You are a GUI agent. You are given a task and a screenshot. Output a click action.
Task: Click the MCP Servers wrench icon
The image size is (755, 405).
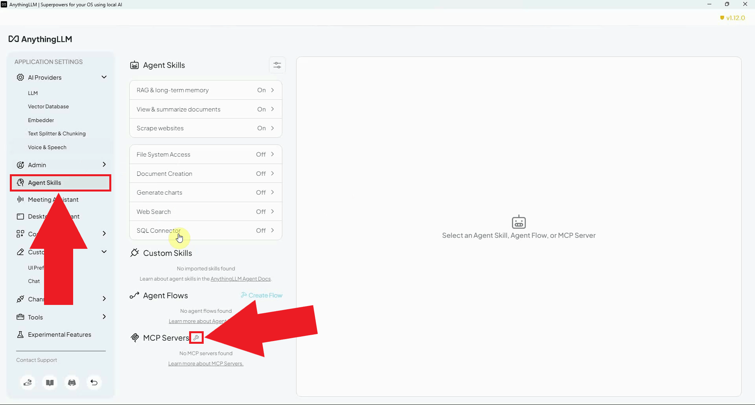click(x=196, y=337)
